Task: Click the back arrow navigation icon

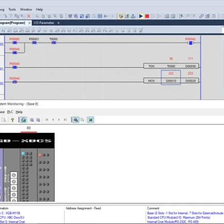Action: pos(106,16)
